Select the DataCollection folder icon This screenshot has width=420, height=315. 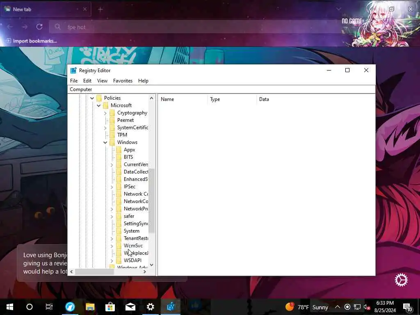pos(119,172)
